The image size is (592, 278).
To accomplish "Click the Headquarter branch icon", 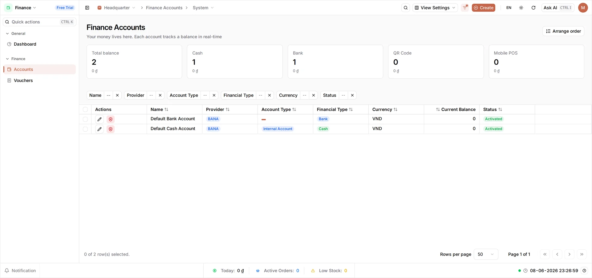I will click(x=99, y=8).
